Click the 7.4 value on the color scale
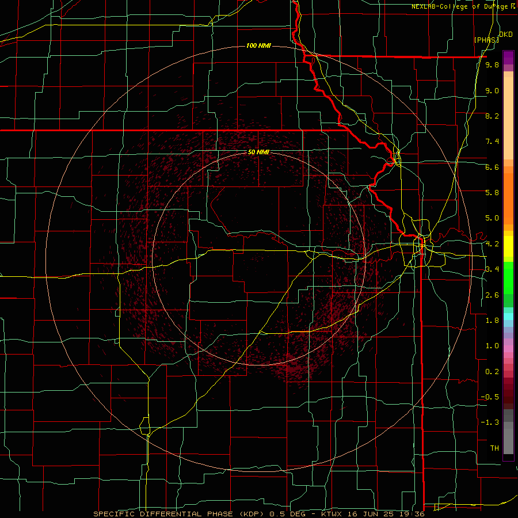Image resolution: width=518 pixels, height=518 pixels. [x=492, y=142]
